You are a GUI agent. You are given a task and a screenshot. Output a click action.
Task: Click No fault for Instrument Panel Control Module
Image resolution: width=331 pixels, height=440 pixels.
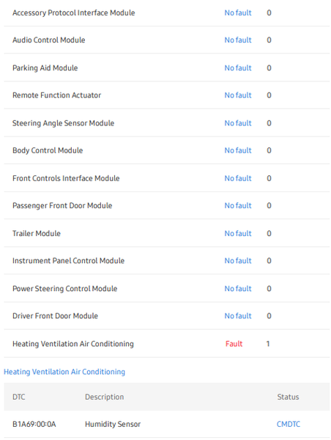tap(238, 260)
